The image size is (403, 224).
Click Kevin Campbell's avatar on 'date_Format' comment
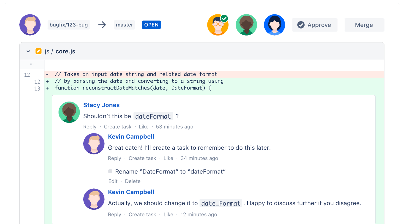click(94, 199)
